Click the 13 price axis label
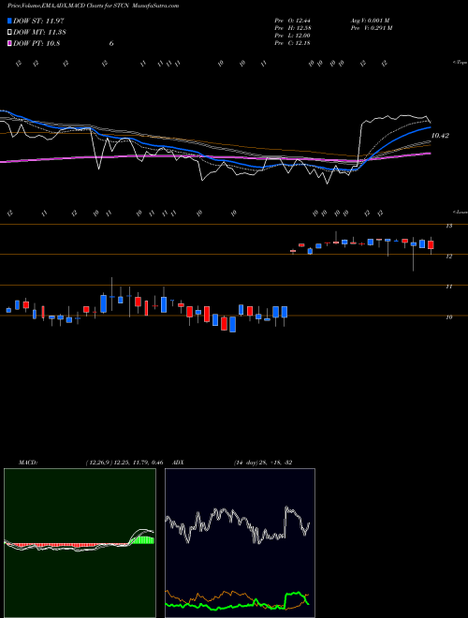 (448, 226)
